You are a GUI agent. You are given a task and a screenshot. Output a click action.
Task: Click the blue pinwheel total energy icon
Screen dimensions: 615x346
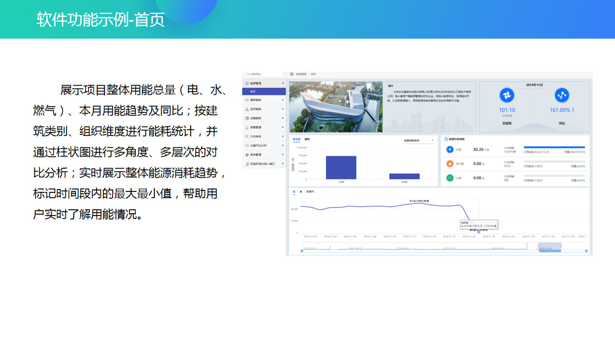tap(507, 95)
